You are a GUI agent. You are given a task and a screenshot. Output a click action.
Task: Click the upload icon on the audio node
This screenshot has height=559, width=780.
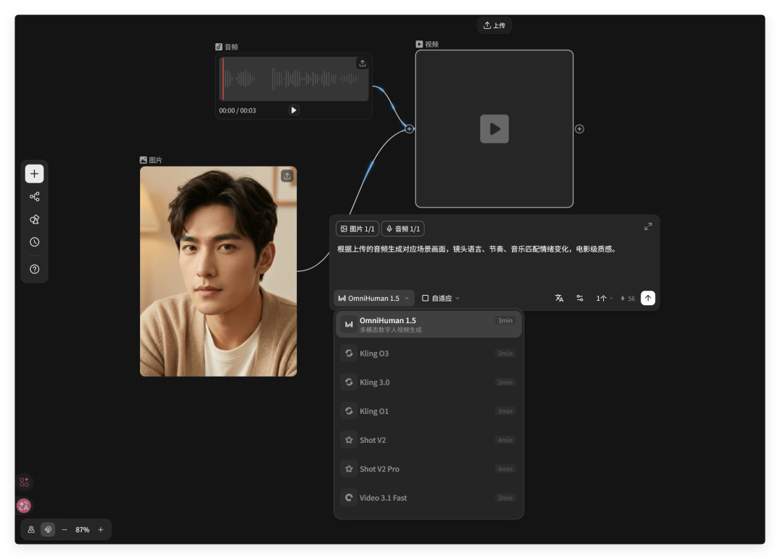tap(362, 63)
